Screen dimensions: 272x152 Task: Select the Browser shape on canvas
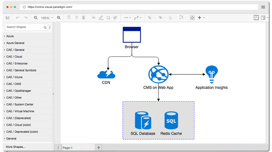click(132, 35)
